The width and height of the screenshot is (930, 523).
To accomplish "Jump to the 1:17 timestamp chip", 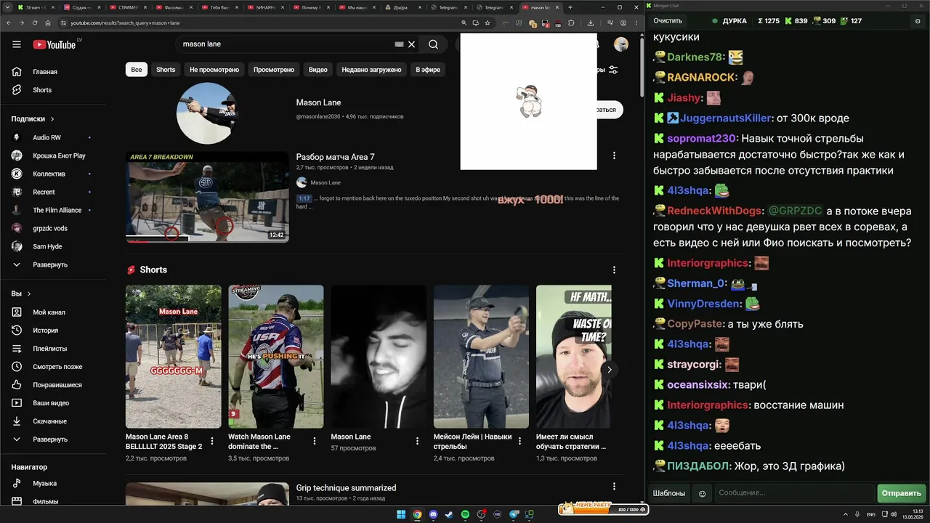I will coord(304,198).
